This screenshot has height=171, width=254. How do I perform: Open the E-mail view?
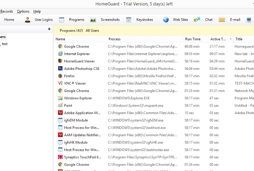[x=235, y=20]
